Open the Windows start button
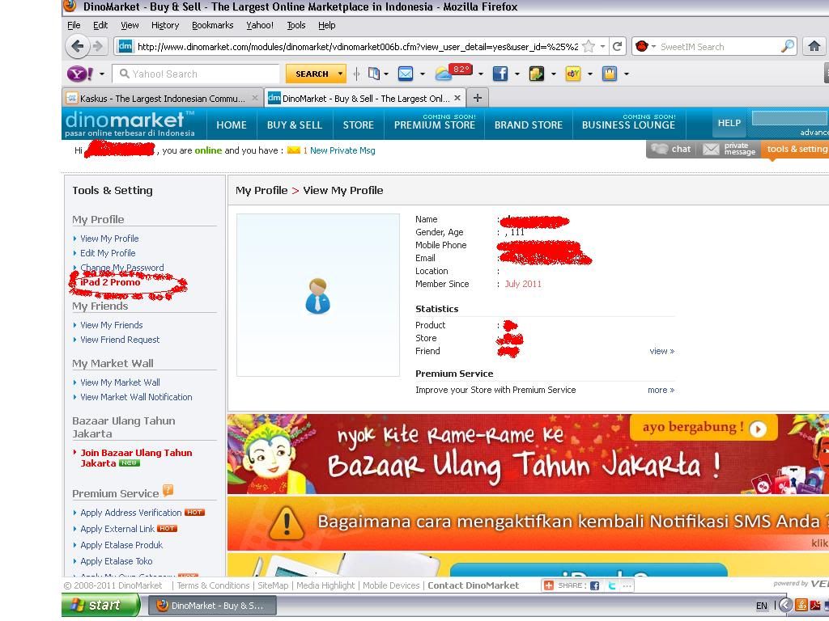The image size is (829, 621). pyautogui.click(x=100, y=605)
